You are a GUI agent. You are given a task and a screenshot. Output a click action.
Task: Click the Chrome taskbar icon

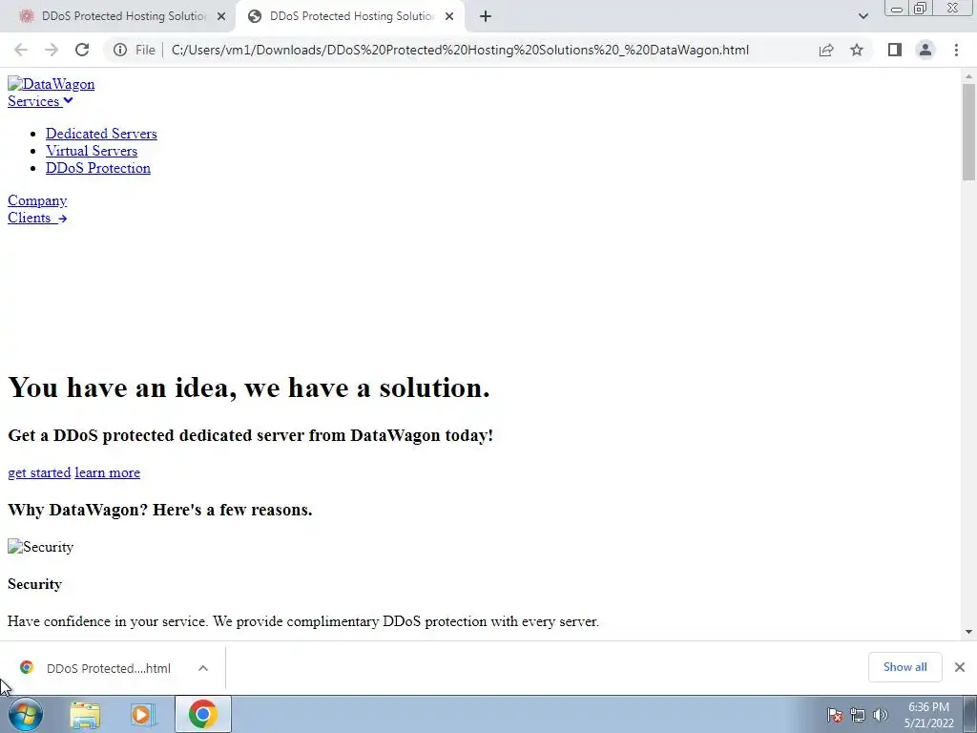pyautogui.click(x=202, y=714)
